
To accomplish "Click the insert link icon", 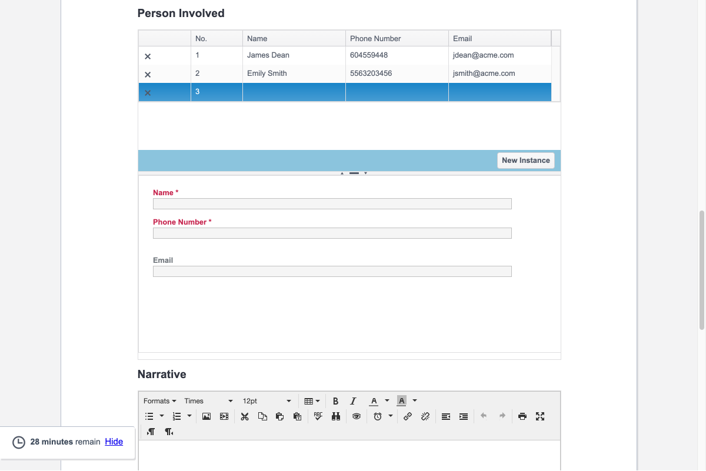I will tap(408, 416).
